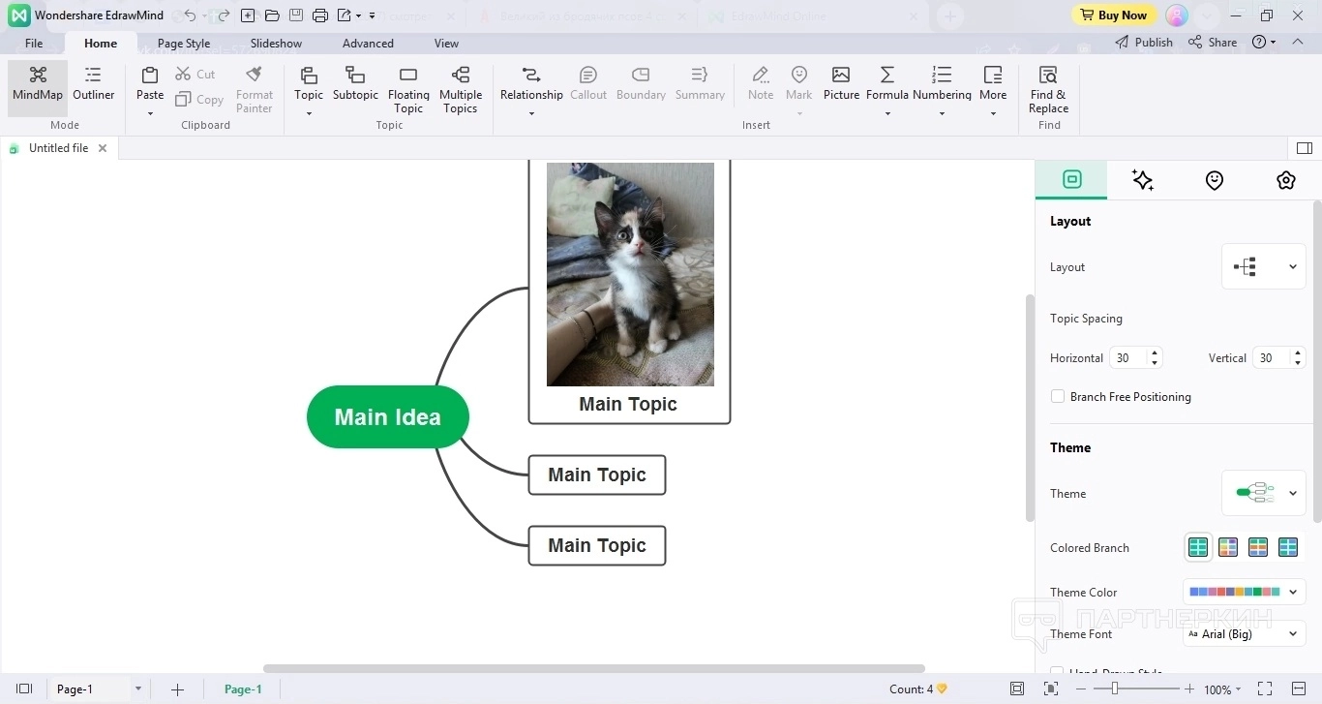The height and width of the screenshot is (704, 1322).
Task: Open the Theme Color dropdown
Action: [x=1245, y=593]
